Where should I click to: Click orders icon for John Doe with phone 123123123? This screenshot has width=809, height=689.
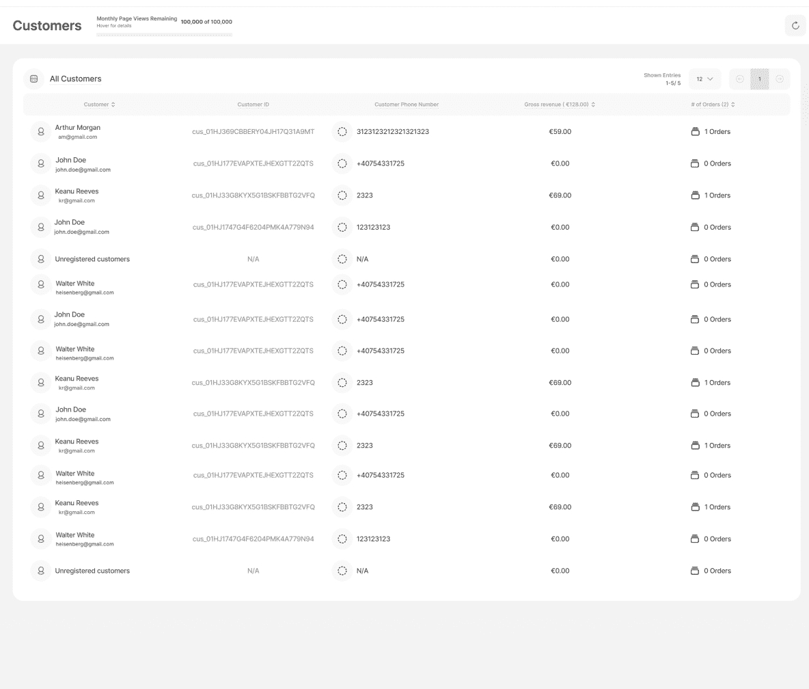coord(695,227)
